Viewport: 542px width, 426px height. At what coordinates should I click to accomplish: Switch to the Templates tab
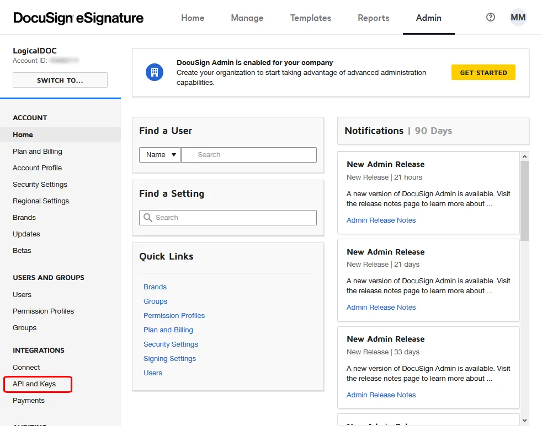point(310,18)
